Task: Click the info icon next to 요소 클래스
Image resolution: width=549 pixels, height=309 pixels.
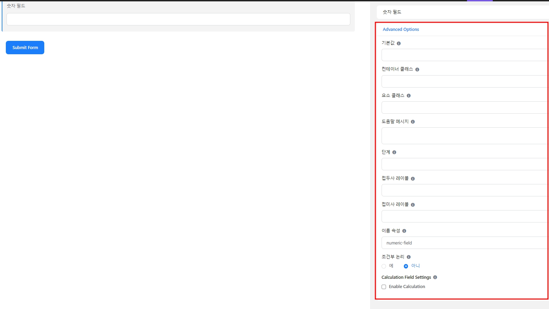Action: pos(409,96)
